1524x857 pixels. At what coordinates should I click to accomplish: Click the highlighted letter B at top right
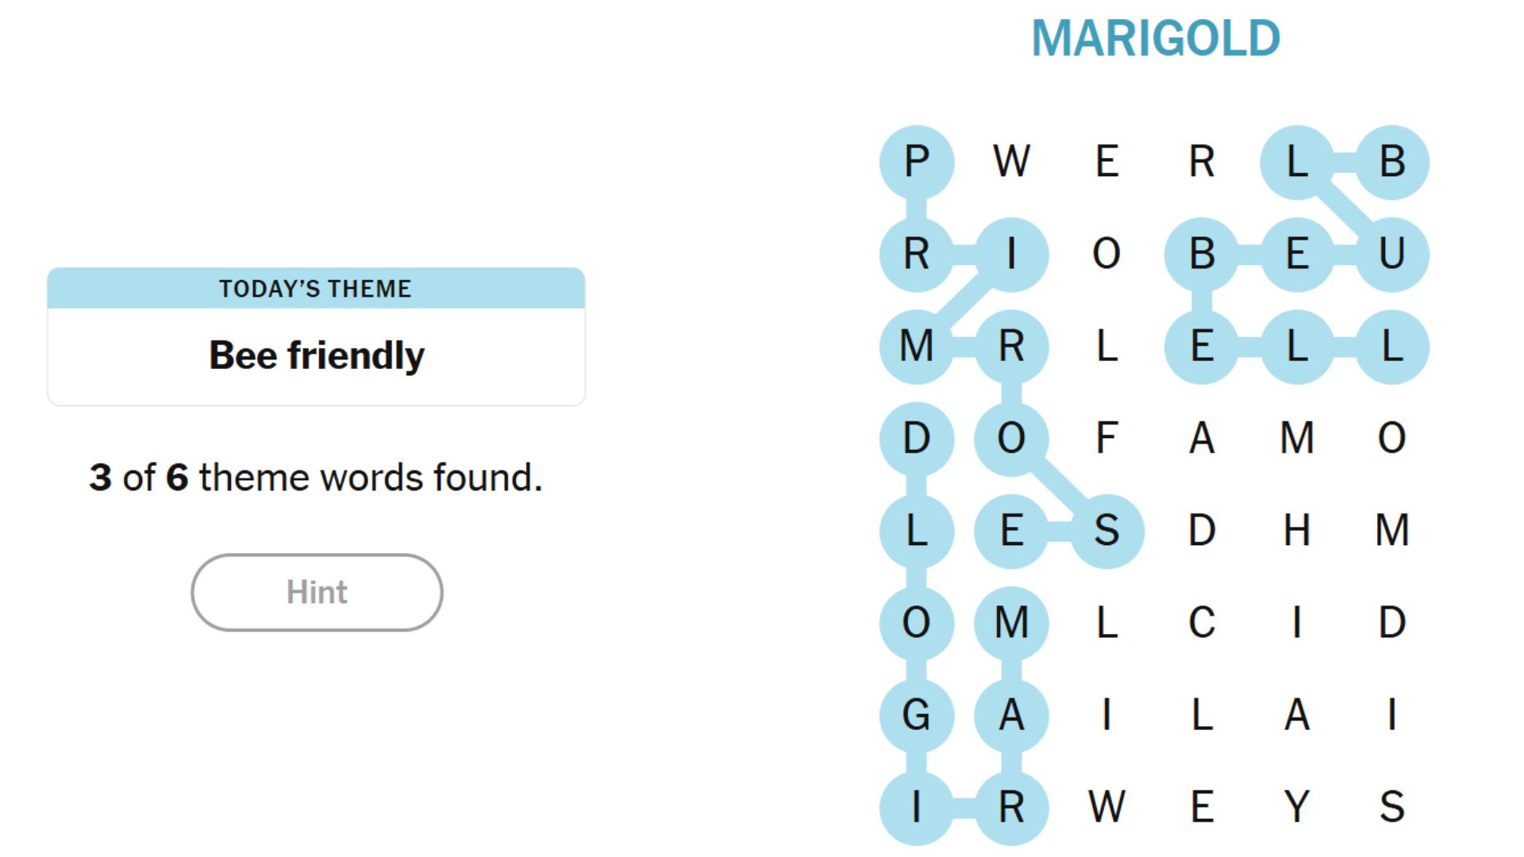coord(1393,163)
